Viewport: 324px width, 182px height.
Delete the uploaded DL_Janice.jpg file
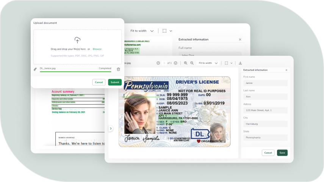click(x=118, y=69)
